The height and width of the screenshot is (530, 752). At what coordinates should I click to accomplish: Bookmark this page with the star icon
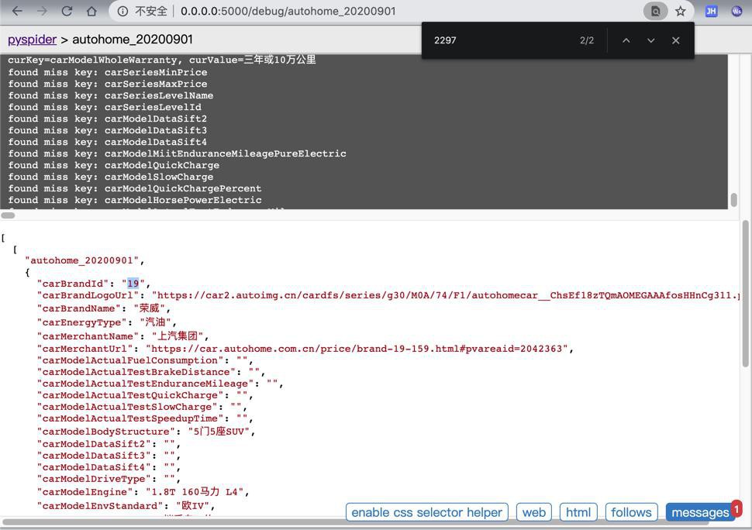click(680, 11)
